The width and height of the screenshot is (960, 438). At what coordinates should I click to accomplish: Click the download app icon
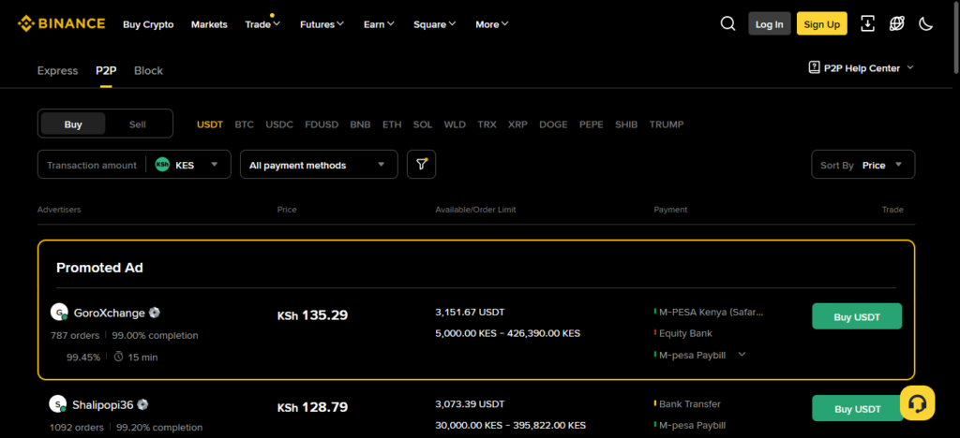(867, 23)
